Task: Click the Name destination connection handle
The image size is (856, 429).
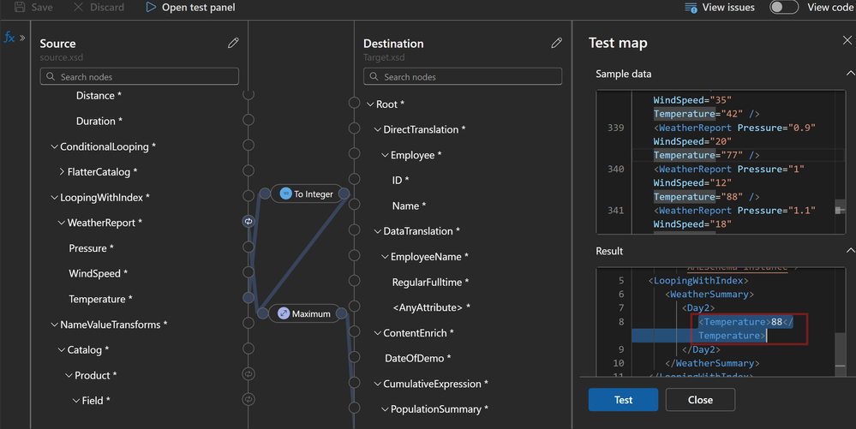Action: 354,205
